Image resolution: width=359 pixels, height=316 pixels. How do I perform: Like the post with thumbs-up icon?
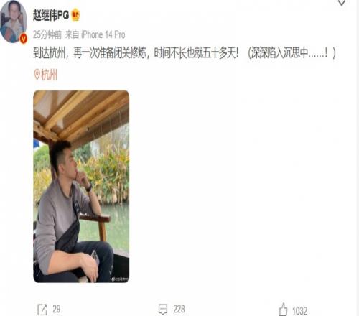click(283, 310)
